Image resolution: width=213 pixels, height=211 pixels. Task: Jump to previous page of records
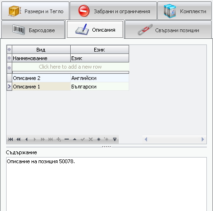(18, 139)
